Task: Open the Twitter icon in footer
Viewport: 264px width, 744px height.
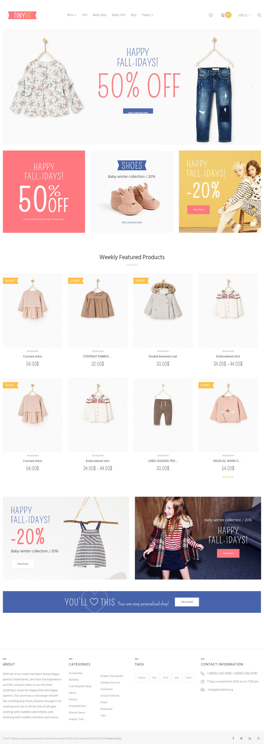Action: coord(241,738)
